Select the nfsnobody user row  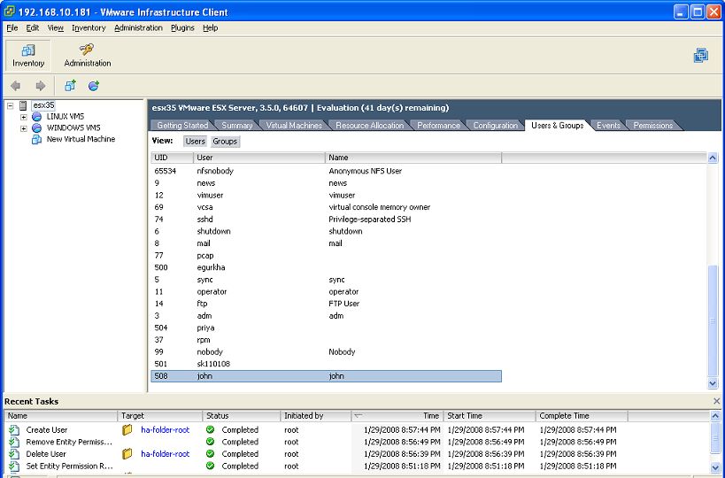tap(327, 171)
